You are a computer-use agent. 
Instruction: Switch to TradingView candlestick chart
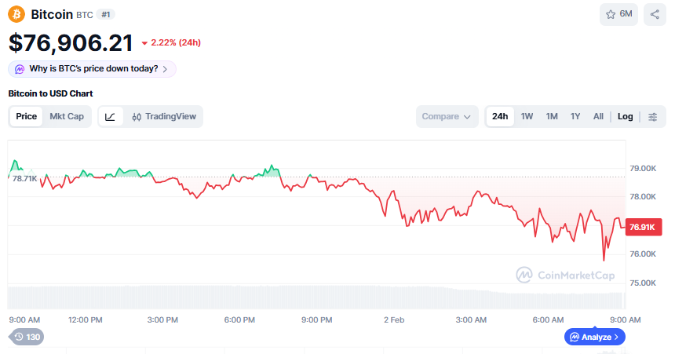pyautogui.click(x=164, y=116)
